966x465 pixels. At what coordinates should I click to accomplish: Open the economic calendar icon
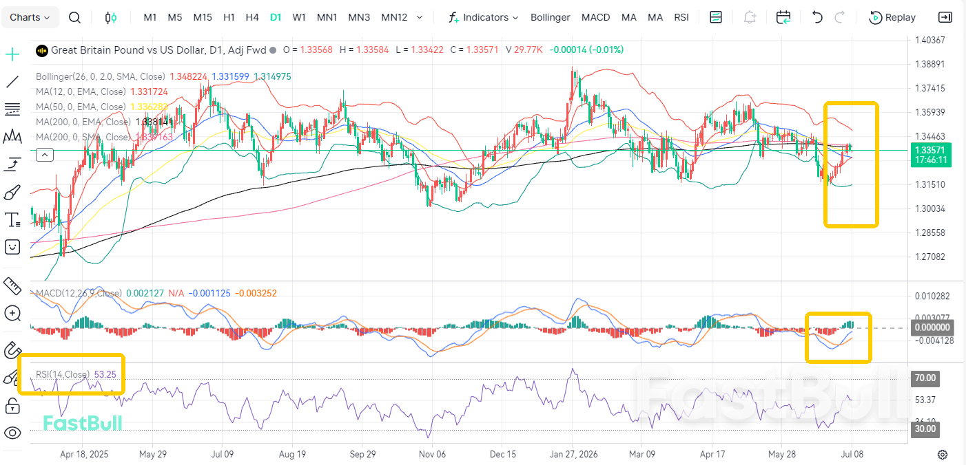pos(783,17)
